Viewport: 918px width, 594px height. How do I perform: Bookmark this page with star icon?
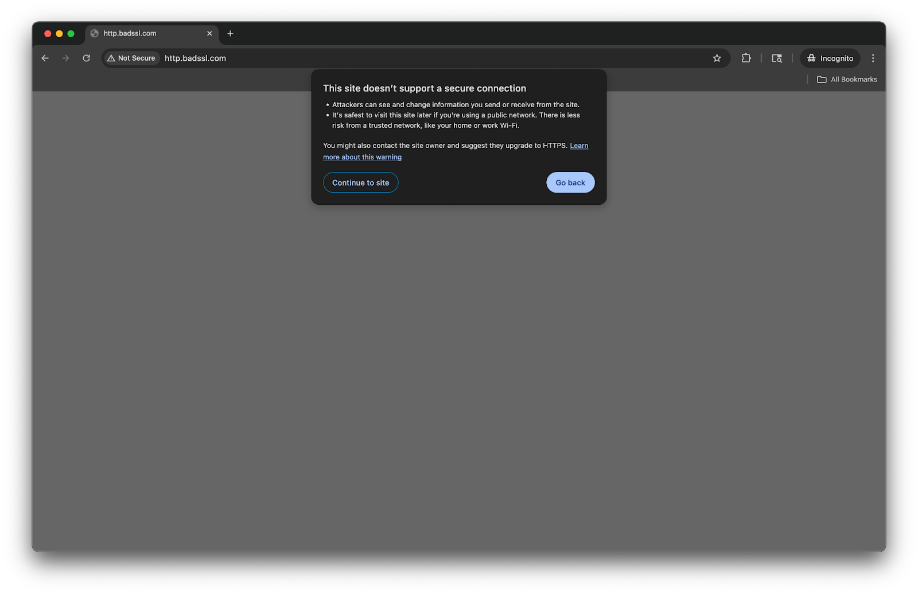click(x=717, y=58)
